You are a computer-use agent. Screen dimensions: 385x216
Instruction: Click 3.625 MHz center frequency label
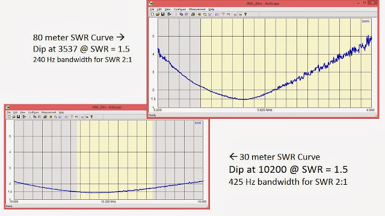pyautogui.click(x=265, y=110)
